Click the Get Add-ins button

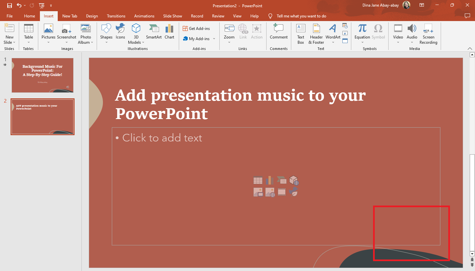(197, 28)
